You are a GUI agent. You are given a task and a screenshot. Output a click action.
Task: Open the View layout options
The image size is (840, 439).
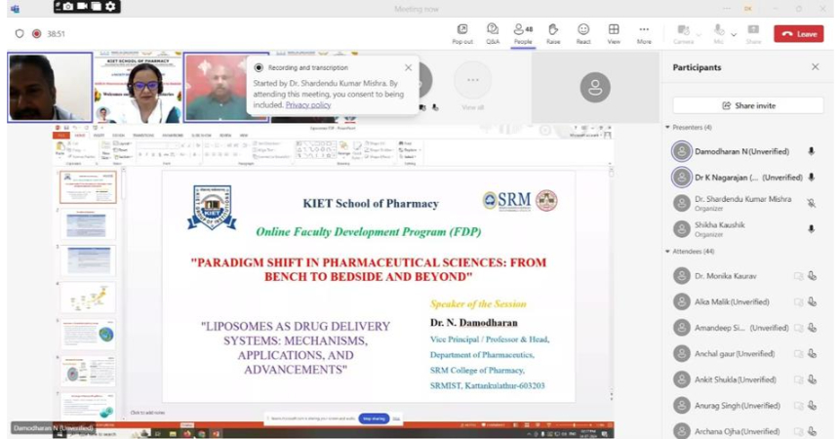(614, 34)
